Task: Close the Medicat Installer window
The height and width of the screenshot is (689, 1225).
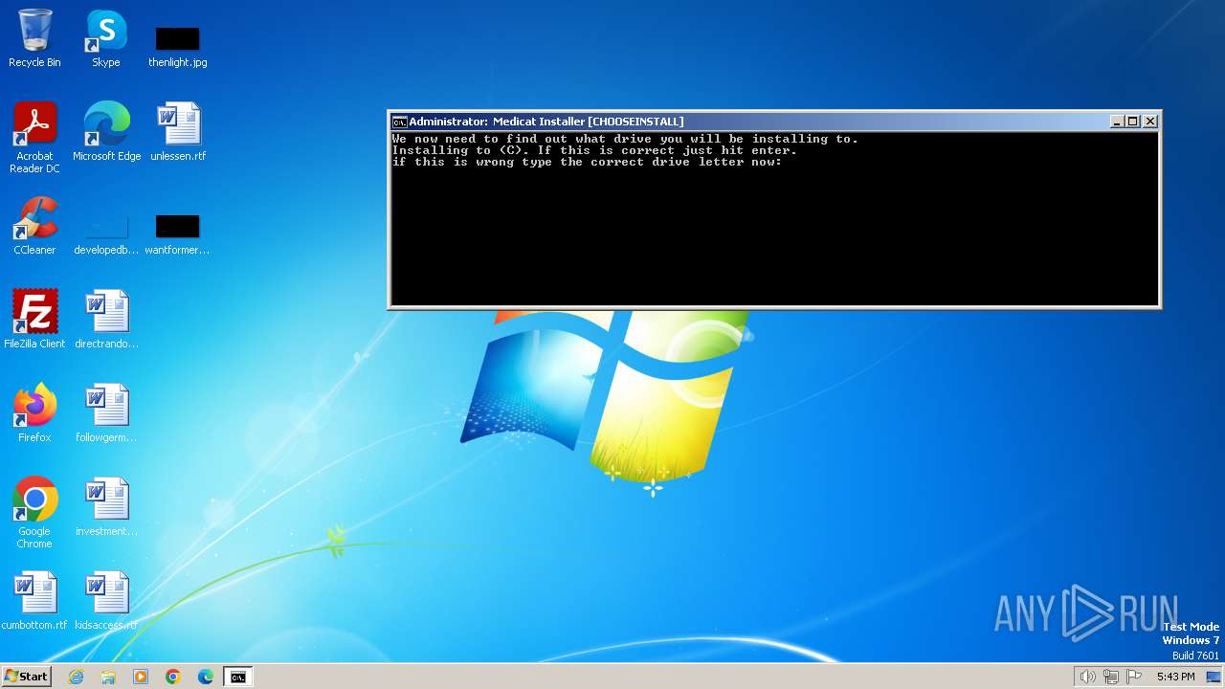Action: click(1150, 122)
